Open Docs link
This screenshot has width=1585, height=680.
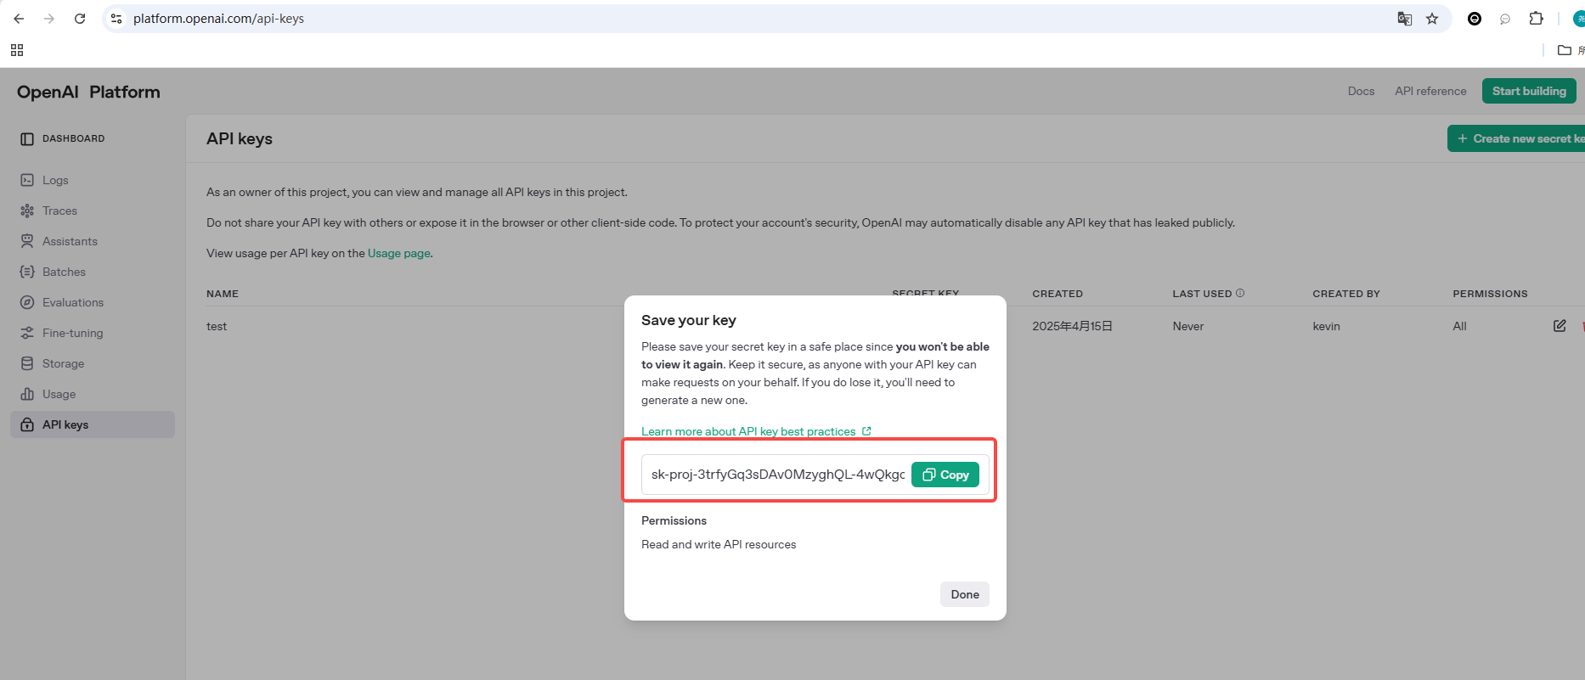1361,91
